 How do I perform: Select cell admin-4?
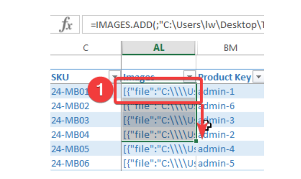(230, 149)
